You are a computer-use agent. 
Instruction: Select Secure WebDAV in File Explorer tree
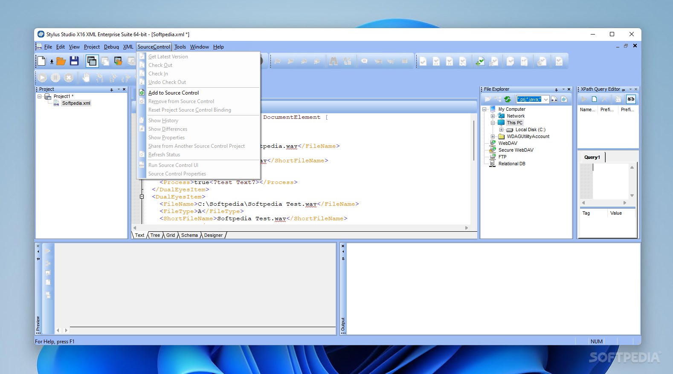pos(516,150)
